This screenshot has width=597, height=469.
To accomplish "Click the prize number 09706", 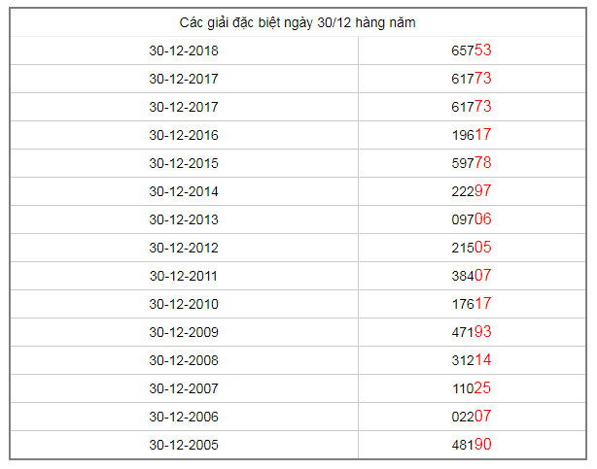I will click(472, 219).
